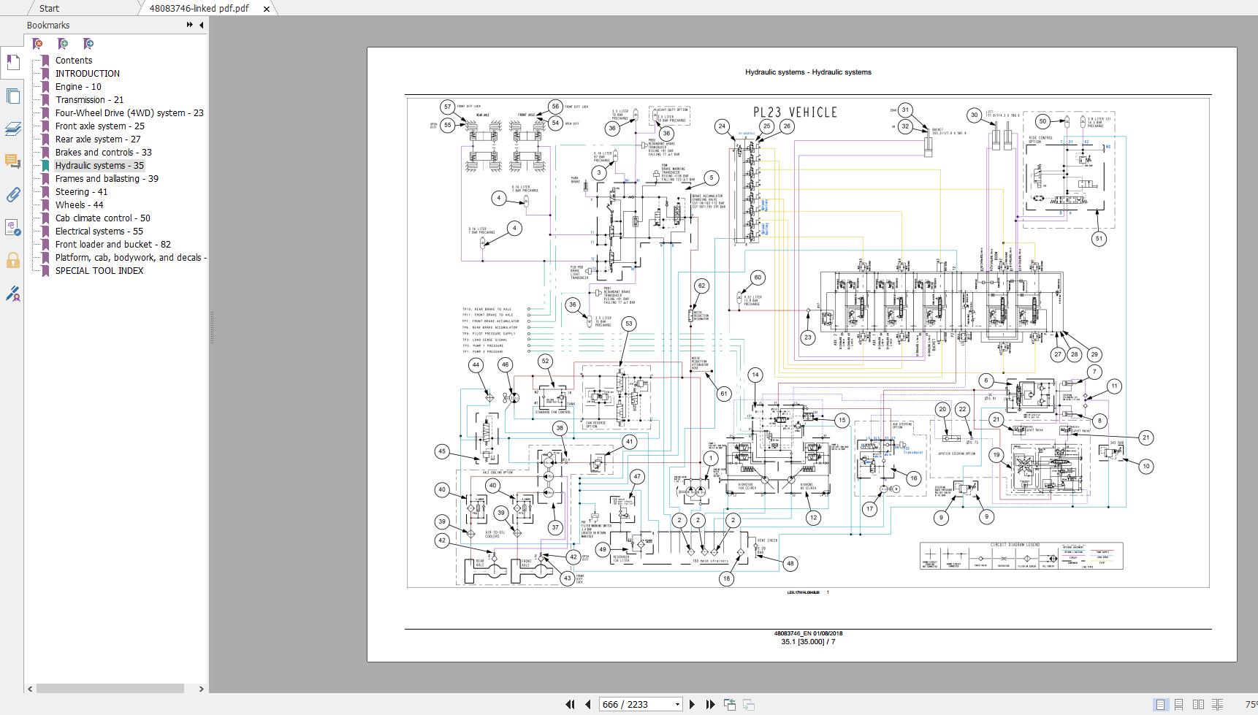Go to the next page
Screen dimensions: 1258x715
click(x=692, y=704)
